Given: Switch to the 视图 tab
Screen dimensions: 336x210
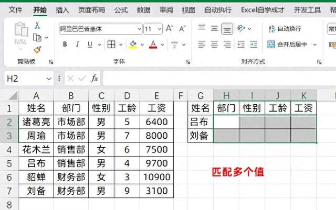Looking at the screenshot, I should pos(188,10).
